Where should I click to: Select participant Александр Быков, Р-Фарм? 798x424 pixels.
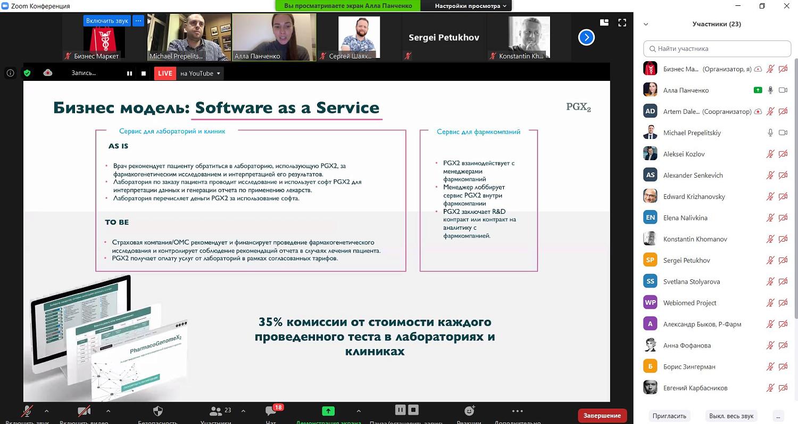(x=716, y=324)
